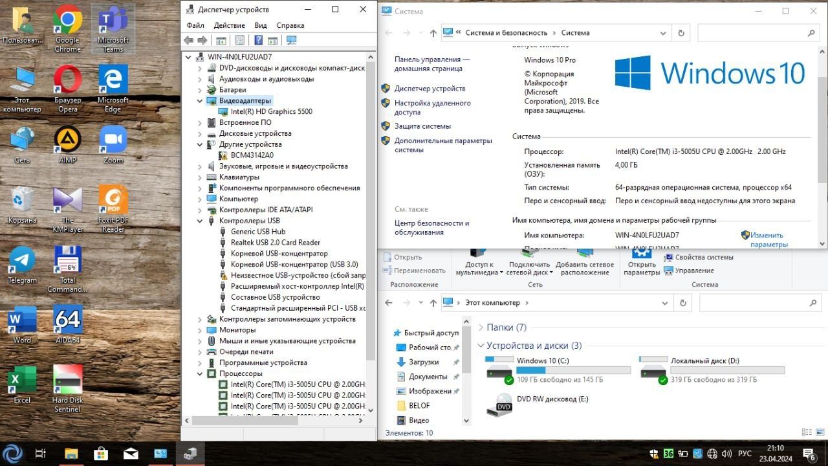Open BELOF folder in Explorer navigation pane
The height and width of the screenshot is (466, 828).
[x=419, y=406]
